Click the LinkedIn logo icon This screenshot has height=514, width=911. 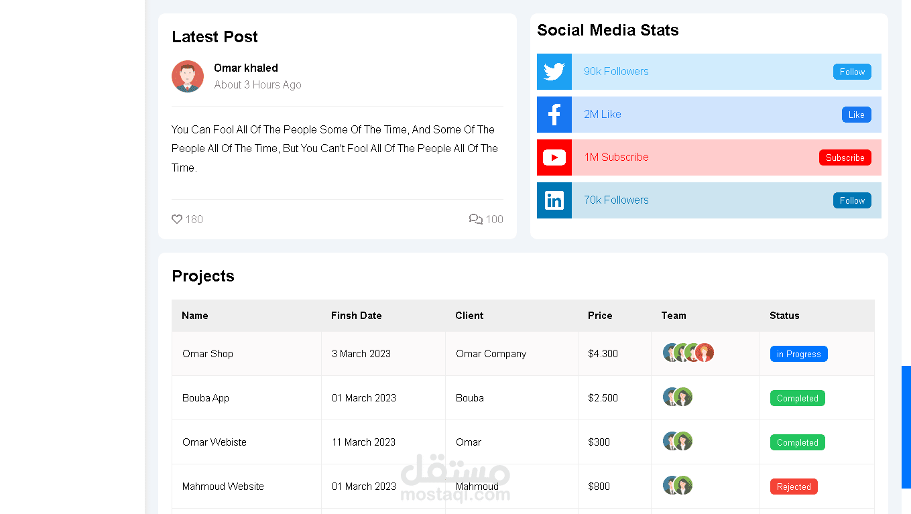554,200
